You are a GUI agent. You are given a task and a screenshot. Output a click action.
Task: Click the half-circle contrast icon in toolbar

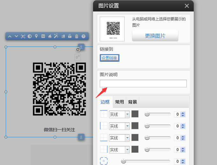pos(30,36)
